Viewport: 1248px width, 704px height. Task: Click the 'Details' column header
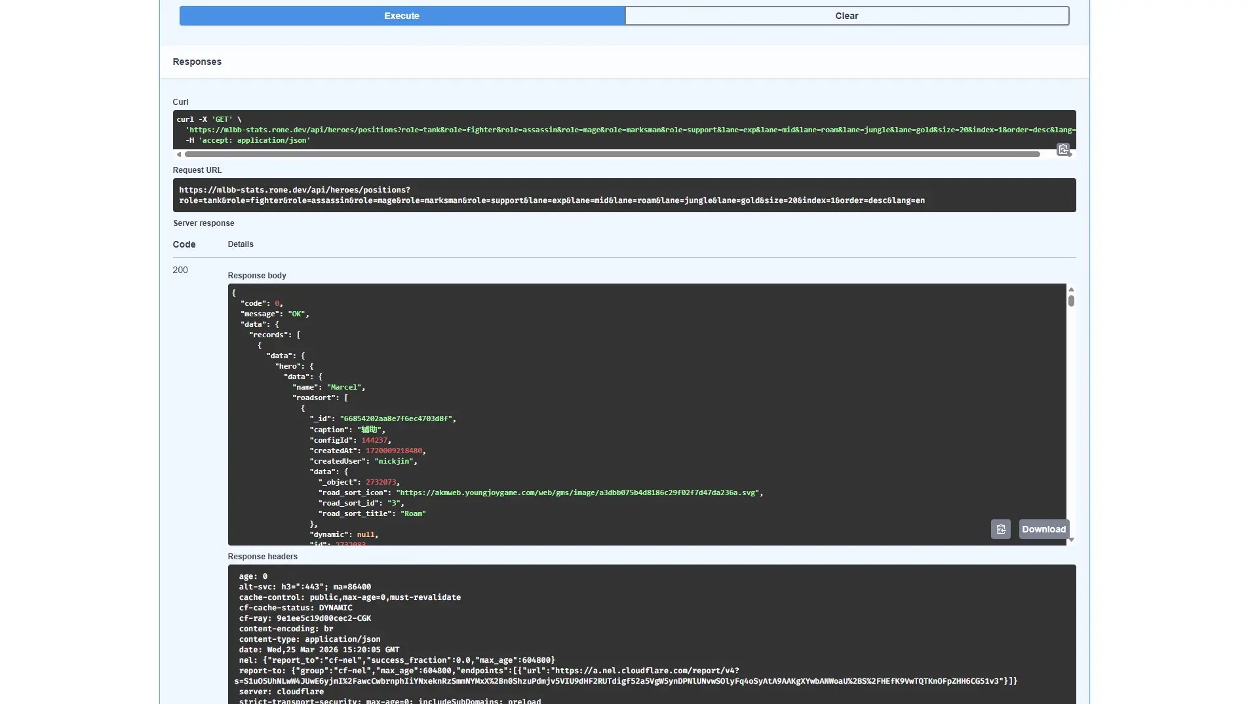241,244
